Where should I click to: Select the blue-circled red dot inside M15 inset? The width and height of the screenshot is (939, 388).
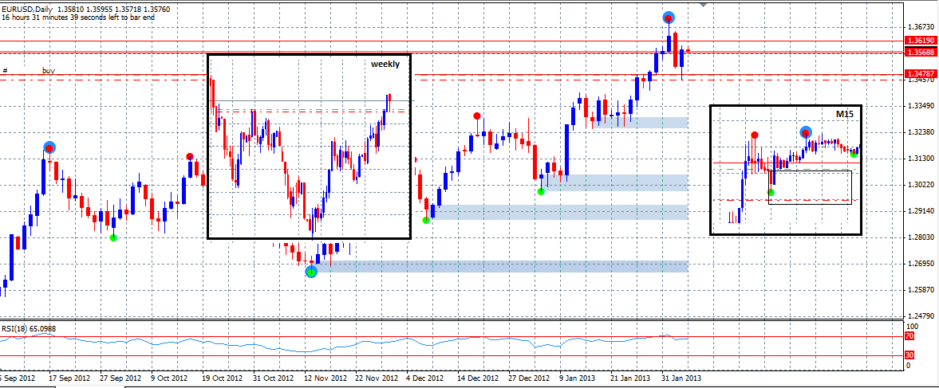click(806, 132)
